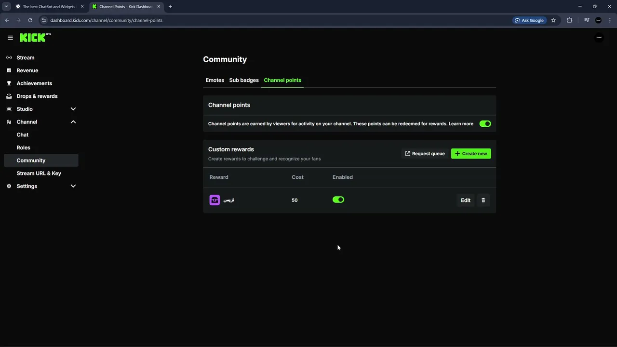Image resolution: width=617 pixels, height=347 pixels.
Task: Close the Channel Points - Kick Dashboard tab
Action: pos(159,7)
